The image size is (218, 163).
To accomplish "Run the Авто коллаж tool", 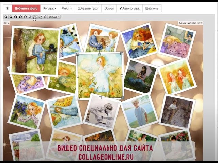I will point(129,8).
